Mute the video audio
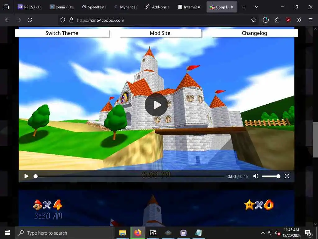The image size is (318, 239). click(x=256, y=176)
